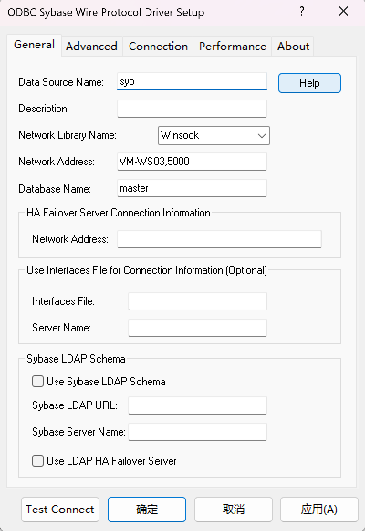Click the Server Name field under Interfaces File
This screenshot has height=531, width=365.
coord(197,328)
